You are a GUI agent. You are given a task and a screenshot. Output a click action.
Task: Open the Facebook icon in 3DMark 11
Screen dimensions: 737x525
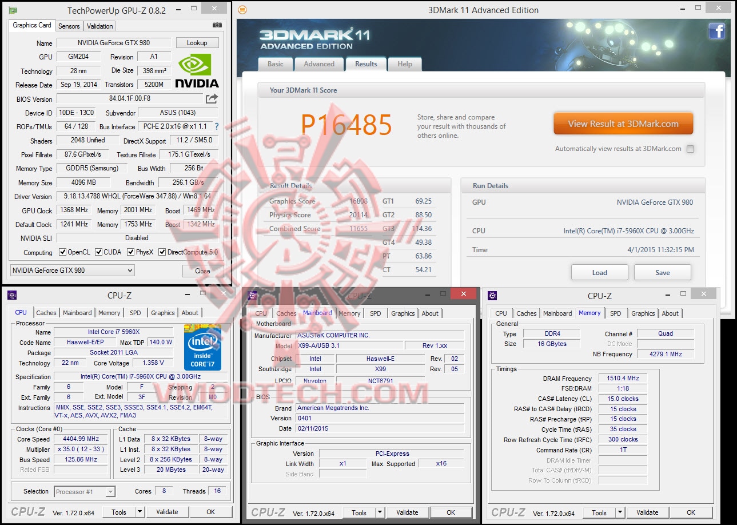(x=716, y=31)
